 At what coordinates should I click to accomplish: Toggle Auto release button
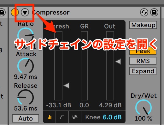[x=26, y=118]
